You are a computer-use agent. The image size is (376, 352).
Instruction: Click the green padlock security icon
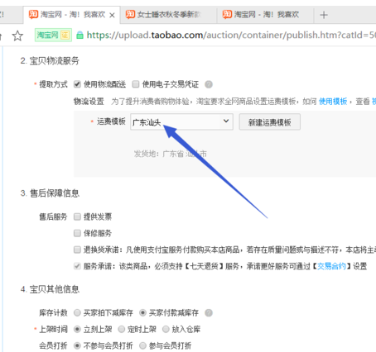(80, 36)
